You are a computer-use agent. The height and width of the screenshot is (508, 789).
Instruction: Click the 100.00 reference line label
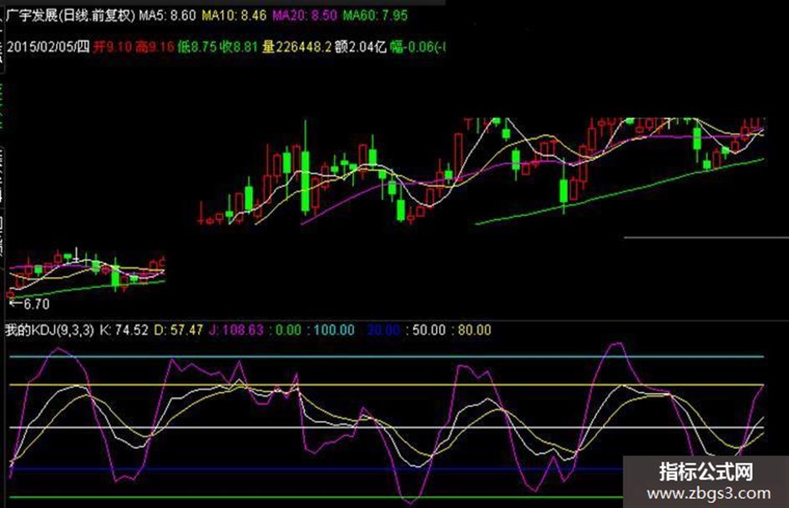point(331,330)
